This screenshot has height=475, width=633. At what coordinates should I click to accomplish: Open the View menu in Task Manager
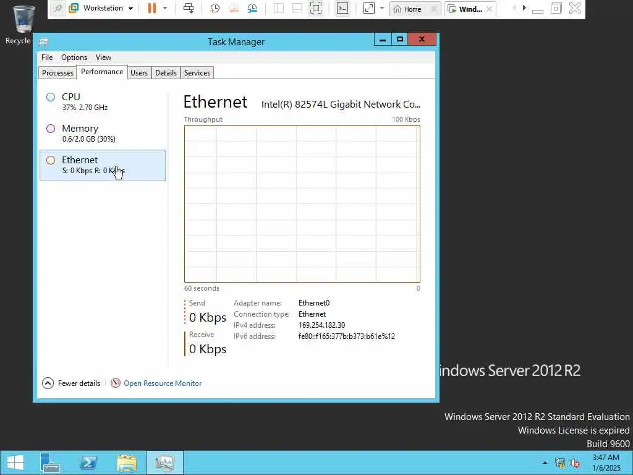tap(103, 58)
